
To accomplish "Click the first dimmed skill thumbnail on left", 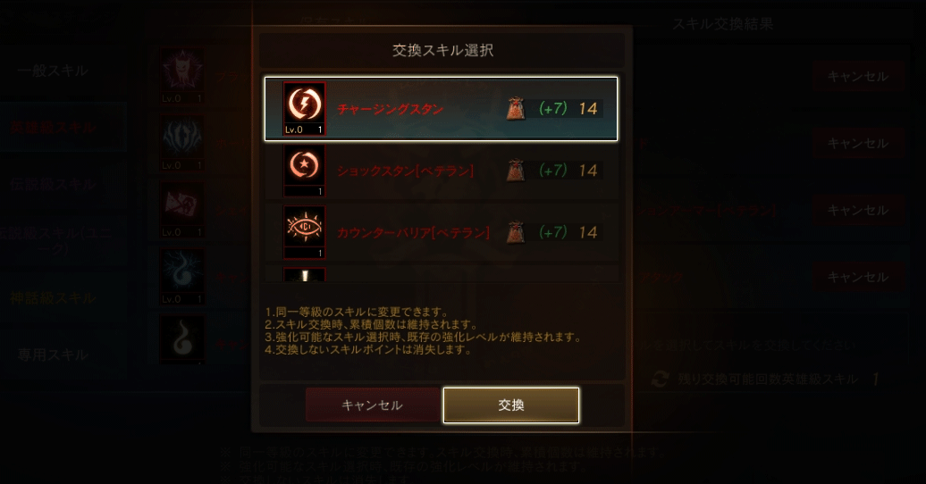I will [x=182, y=76].
